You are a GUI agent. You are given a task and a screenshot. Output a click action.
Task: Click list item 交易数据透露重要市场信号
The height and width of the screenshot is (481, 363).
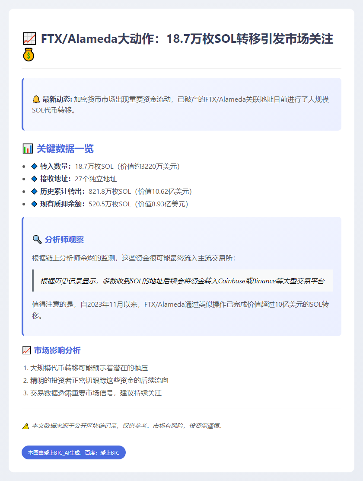[96, 393]
